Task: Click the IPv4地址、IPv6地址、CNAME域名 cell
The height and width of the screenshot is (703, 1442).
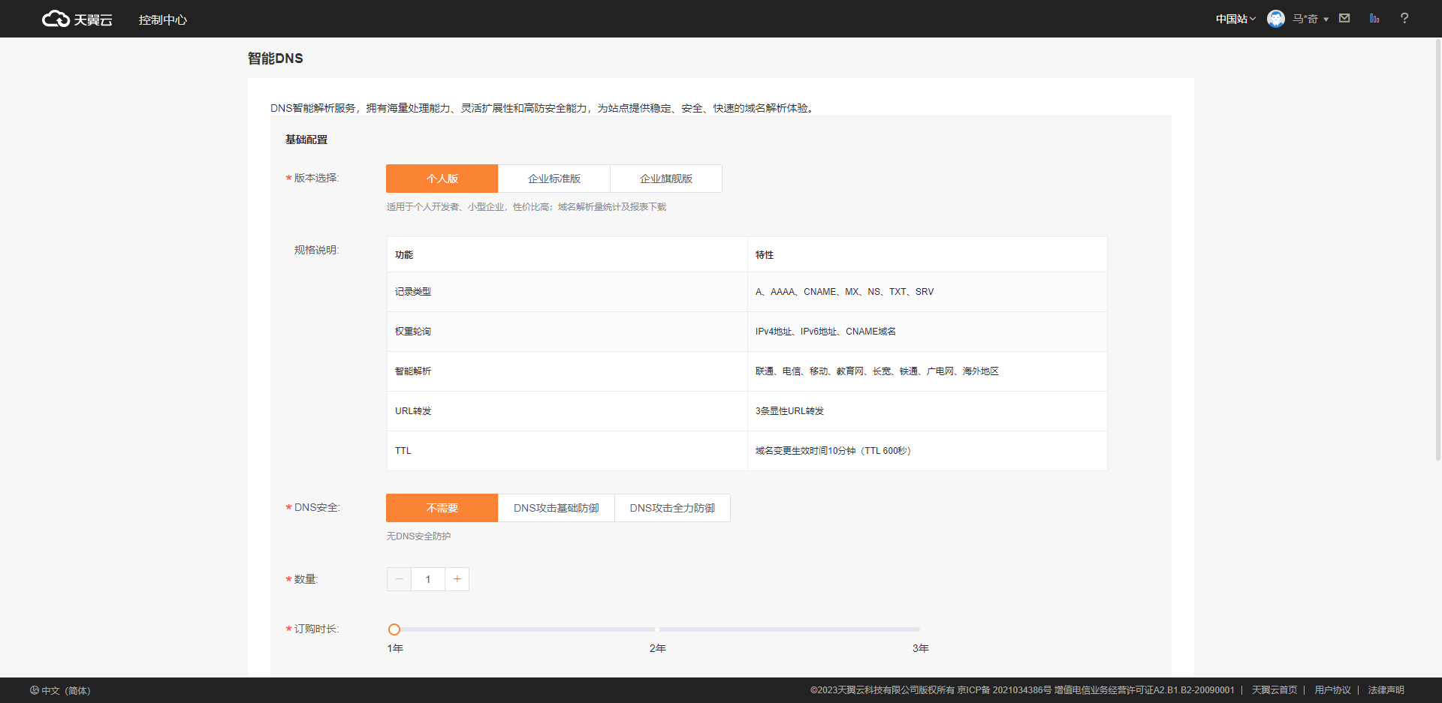Action: (x=927, y=332)
